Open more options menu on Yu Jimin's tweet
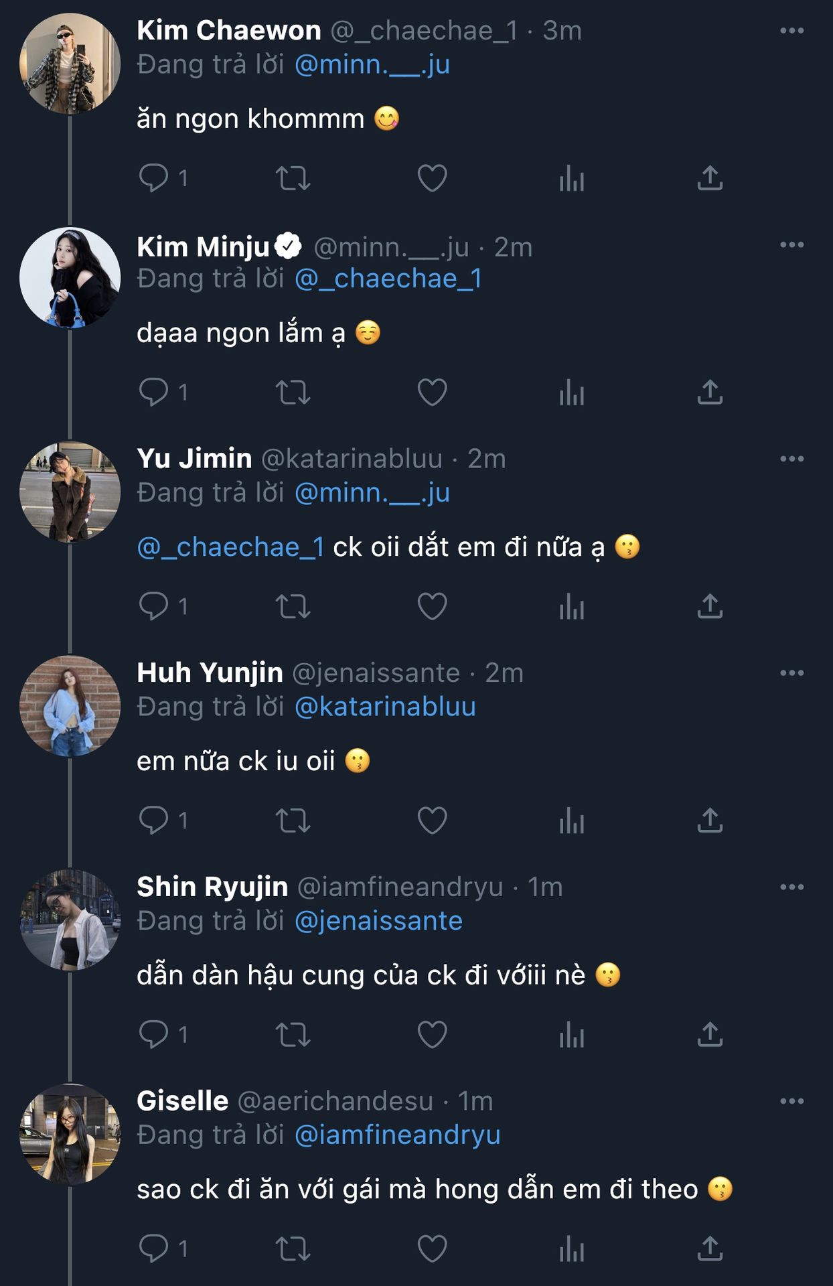Viewport: 833px width, 1286px height. tap(791, 459)
